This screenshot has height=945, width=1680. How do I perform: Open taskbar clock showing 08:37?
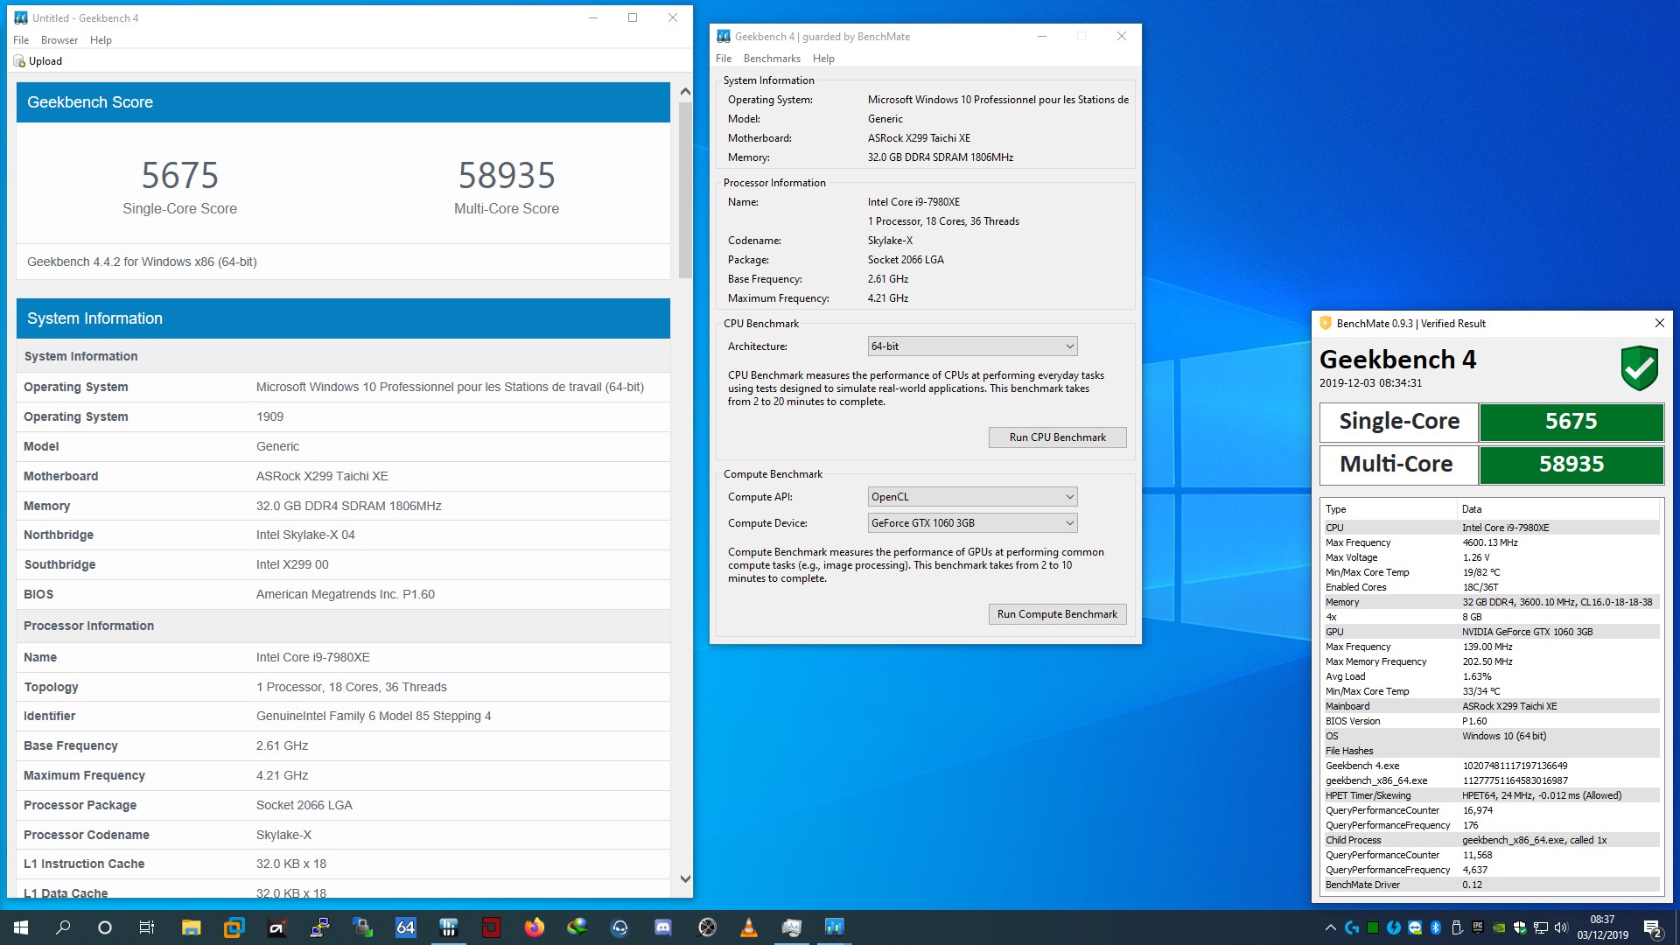pos(1602,927)
